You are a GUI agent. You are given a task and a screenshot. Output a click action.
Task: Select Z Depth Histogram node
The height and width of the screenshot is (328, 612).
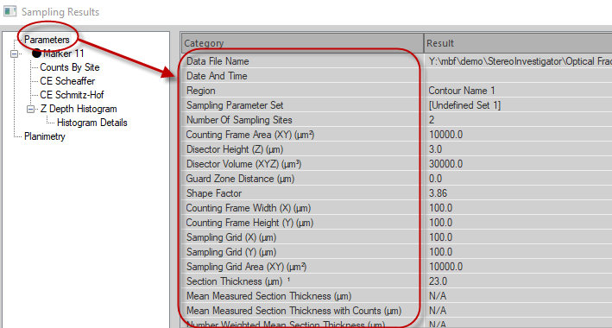(79, 109)
